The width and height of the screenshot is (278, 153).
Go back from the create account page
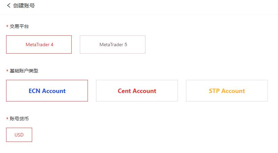9,6
